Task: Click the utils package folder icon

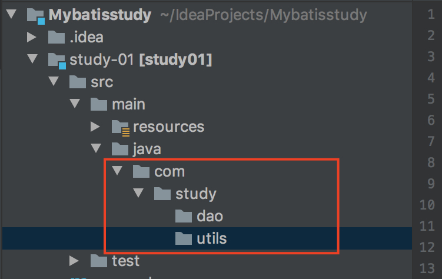Action: point(184,238)
